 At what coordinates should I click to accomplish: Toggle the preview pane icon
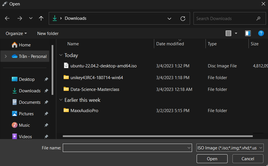tap(248, 33)
